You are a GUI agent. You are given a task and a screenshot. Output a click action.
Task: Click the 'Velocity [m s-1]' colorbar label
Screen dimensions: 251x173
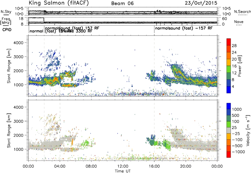point(248,130)
